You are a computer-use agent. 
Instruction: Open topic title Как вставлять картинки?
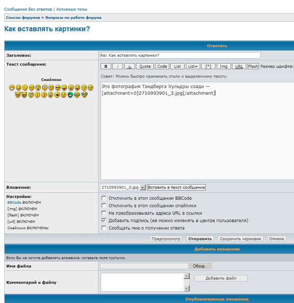click(x=47, y=29)
